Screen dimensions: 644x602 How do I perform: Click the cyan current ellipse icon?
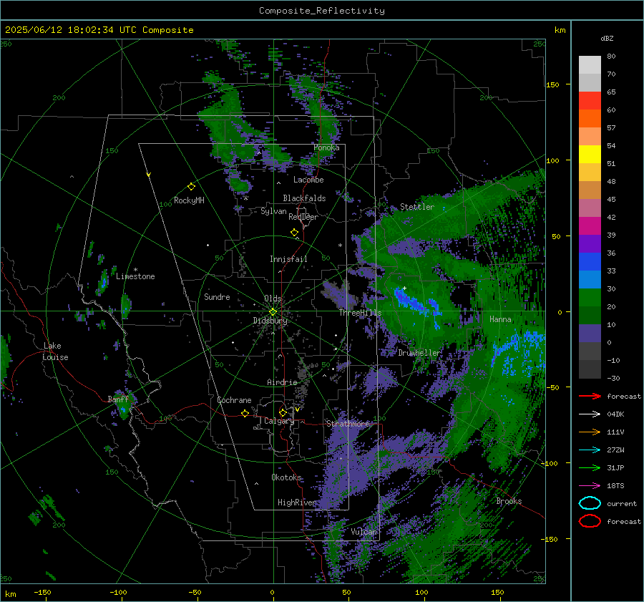pyautogui.click(x=590, y=503)
